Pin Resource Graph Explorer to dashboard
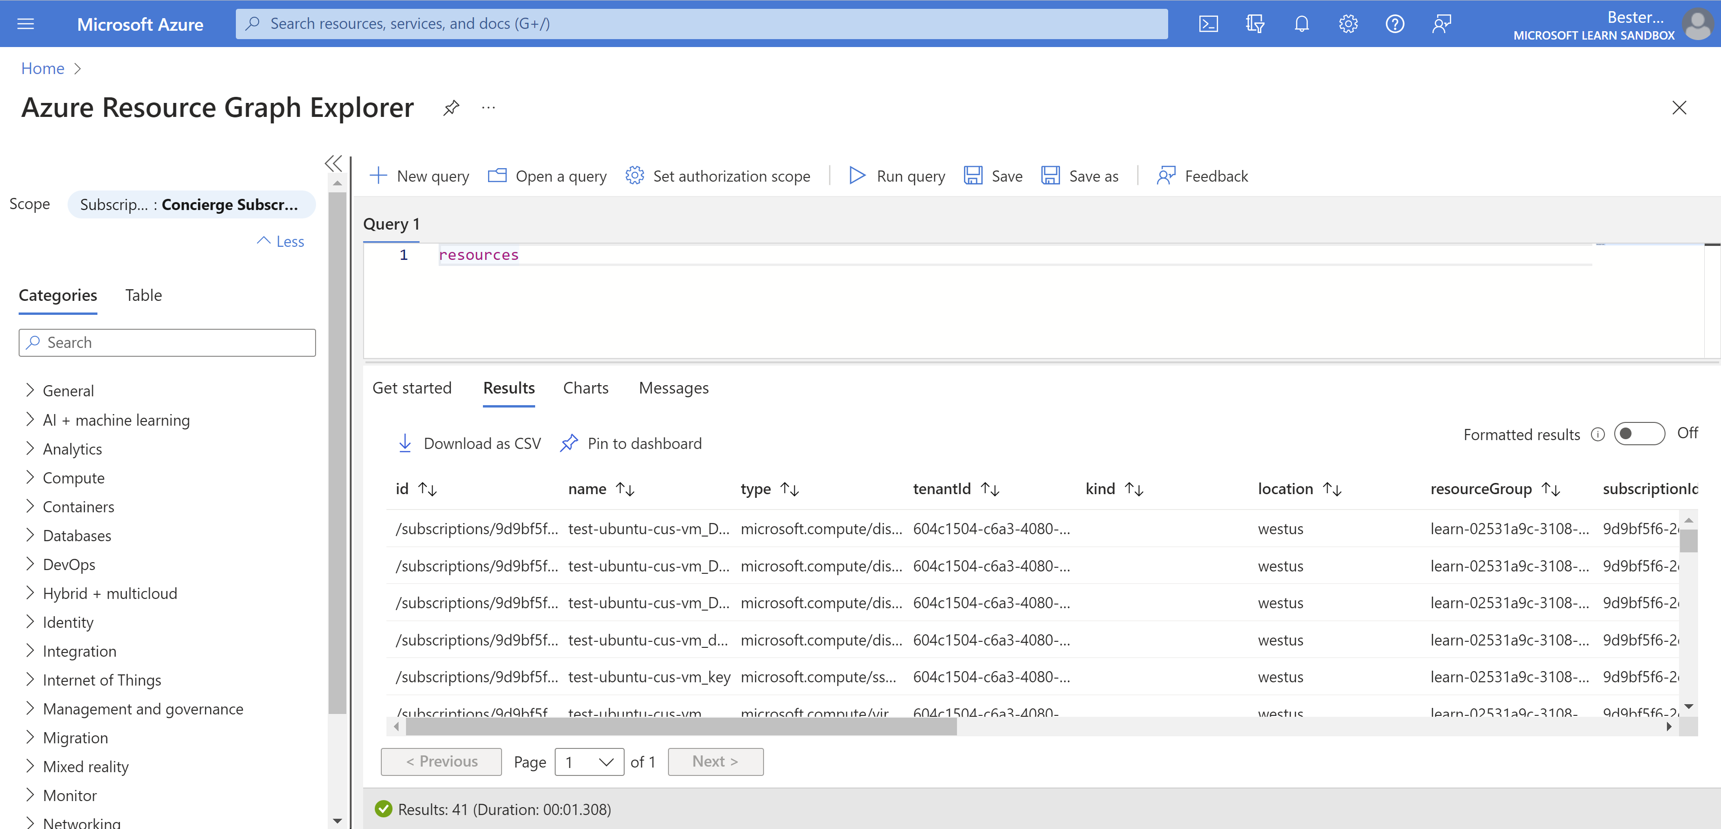Viewport: 1721px width, 829px height. [x=451, y=108]
